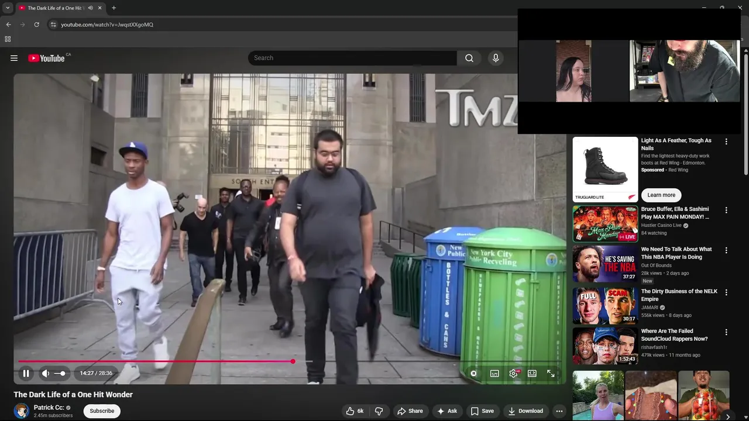This screenshot has width=749, height=421.
Task: Share this video
Action: click(x=410, y=411)
